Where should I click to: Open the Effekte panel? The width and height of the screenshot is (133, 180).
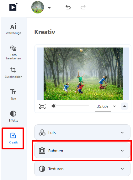coord(13,116)
